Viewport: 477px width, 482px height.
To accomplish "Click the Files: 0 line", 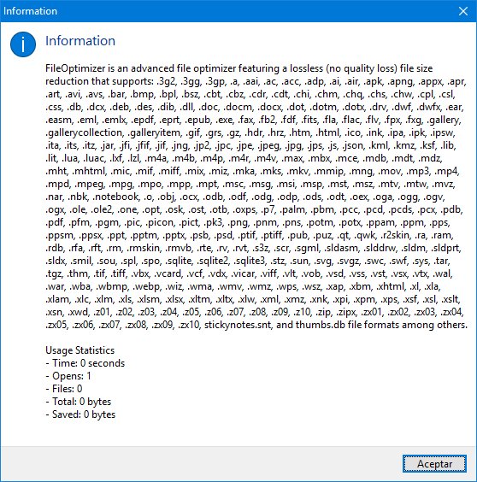I will 64,389.
